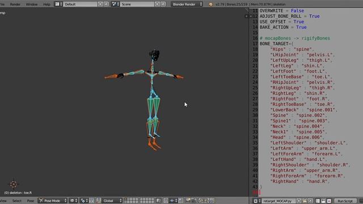Toggle line numbers in text editor
Screen dimensions: 363x204
click(x=318, y=201)
